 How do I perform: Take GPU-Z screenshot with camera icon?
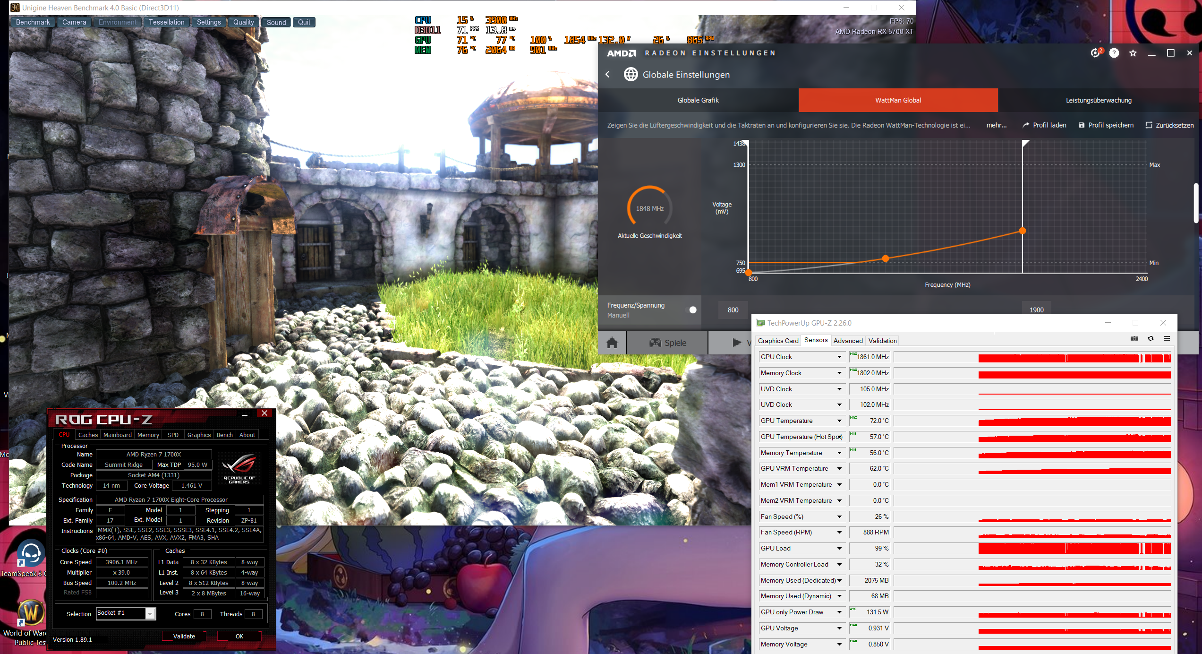(x=1134, y=338)
